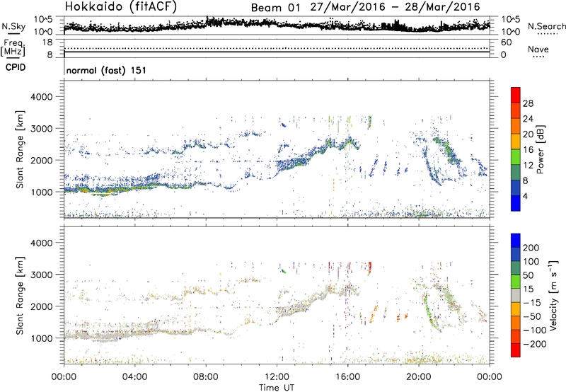This screenshot has height=392, width=566.
Task: Click the 'Hokkaido (fitACF)' title text
Action: point(121,6)
